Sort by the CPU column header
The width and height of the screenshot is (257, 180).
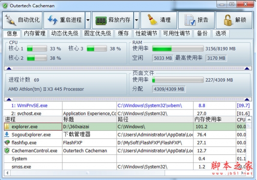(241, 120)
